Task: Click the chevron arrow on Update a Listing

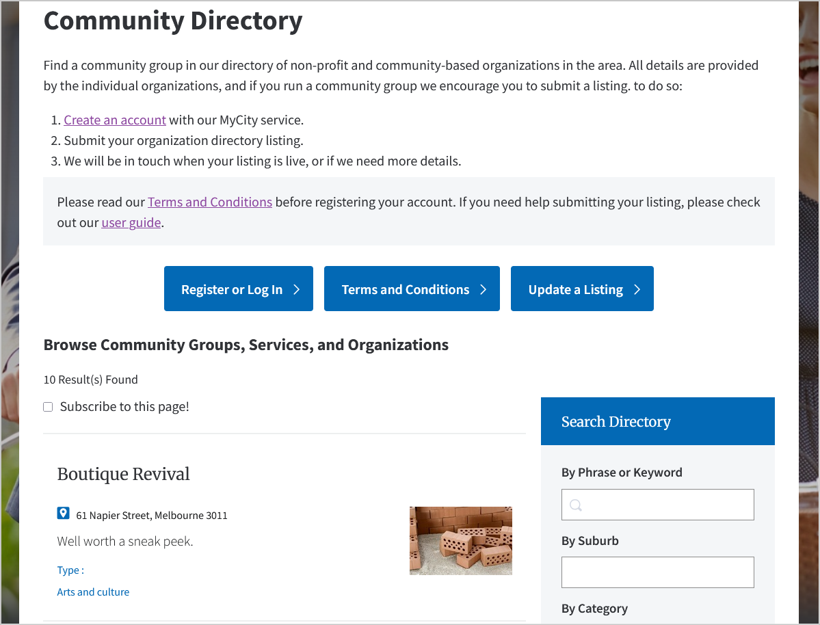Action: 637,289
